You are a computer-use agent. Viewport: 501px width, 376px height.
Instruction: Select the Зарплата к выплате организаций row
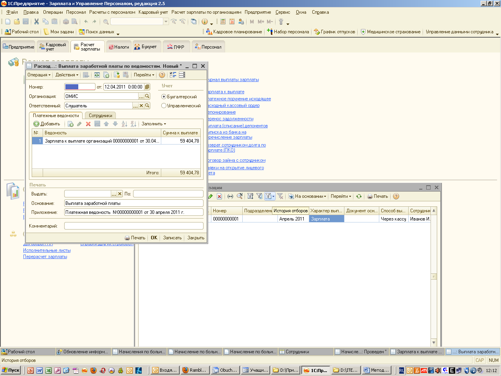pyautogui.click(x=116, y=141)
